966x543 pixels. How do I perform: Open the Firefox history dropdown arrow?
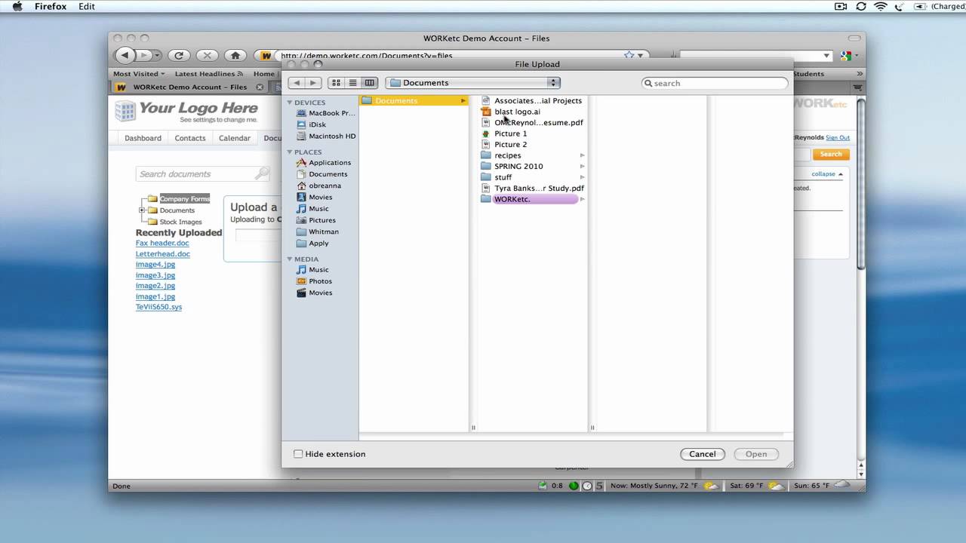pos(157,55)
